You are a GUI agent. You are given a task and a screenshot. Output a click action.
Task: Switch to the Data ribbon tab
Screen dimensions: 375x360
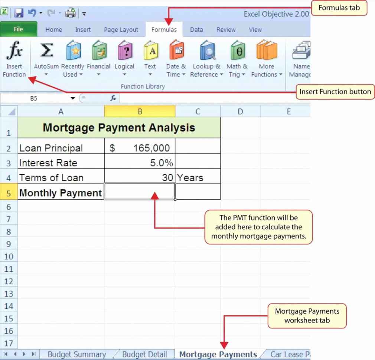(x=196, y=30)
